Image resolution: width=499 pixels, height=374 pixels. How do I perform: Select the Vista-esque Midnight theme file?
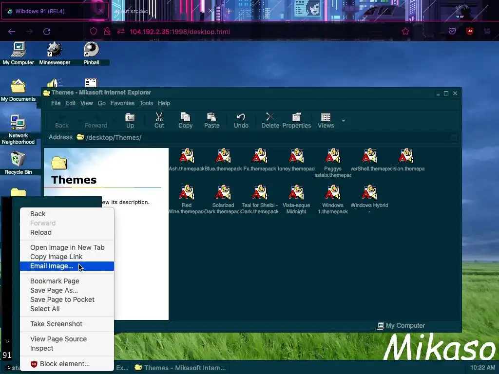tap(296, 200)
